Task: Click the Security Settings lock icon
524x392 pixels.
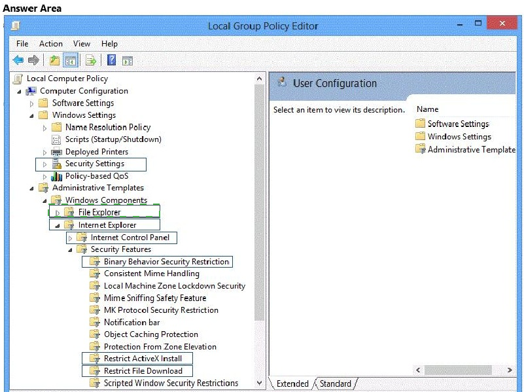Action: click(x=57, y=164)
